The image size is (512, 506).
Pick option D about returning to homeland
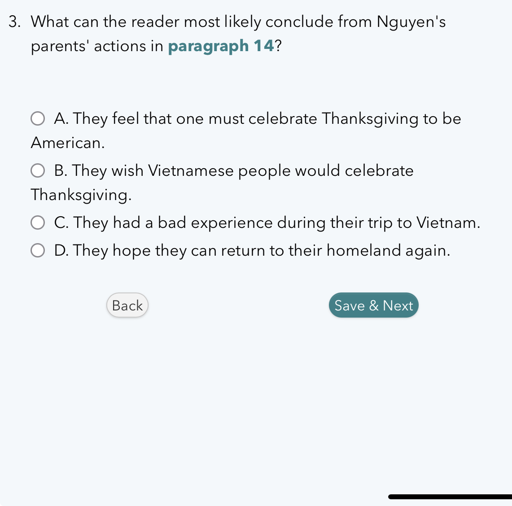pyautogui.click(x=38, y=250)
